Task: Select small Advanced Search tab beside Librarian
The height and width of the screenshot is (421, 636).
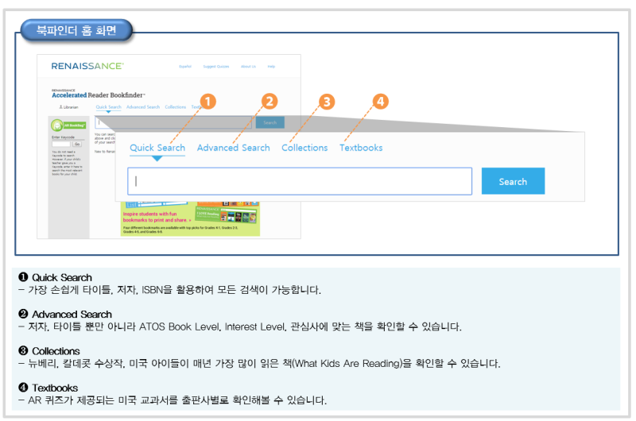Action: point(143,107)
